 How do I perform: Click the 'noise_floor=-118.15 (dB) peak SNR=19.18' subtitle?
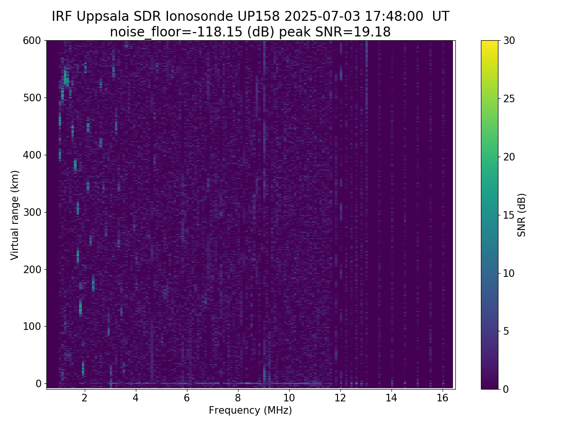250,32
